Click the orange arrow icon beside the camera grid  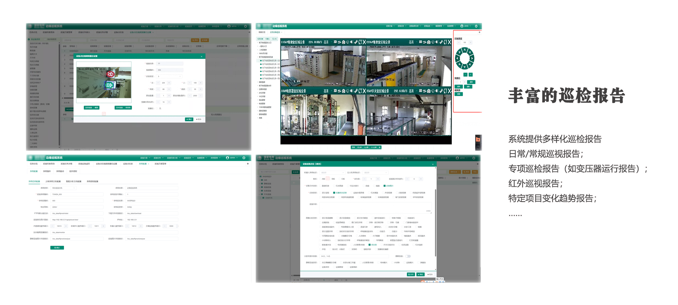pos(478,139)
